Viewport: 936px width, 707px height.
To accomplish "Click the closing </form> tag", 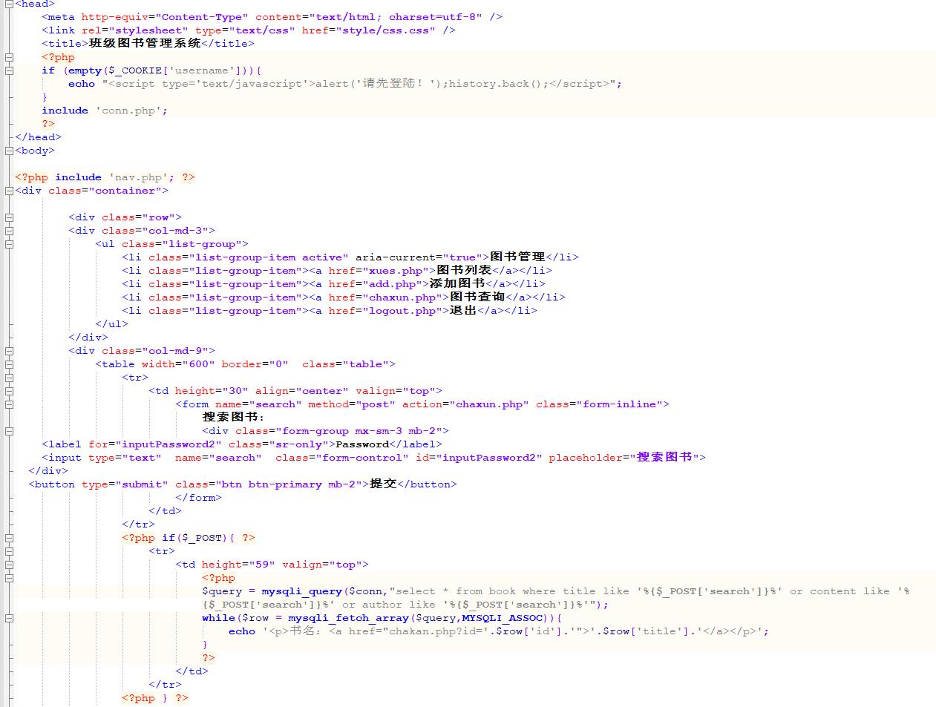I will click(x=198, y=498).
